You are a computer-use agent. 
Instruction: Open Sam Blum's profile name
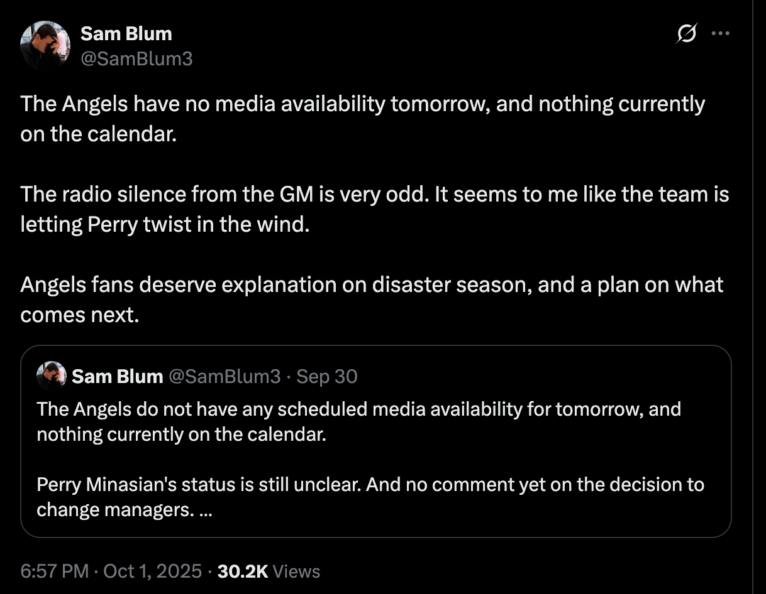click(126, 34)
